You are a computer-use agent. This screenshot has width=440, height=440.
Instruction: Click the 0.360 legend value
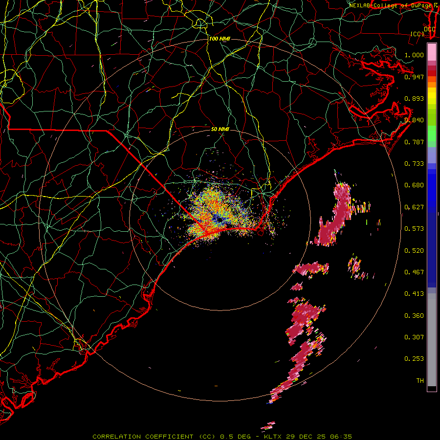coord(414,316)
